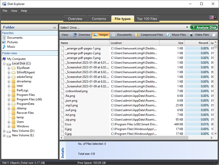
Task: Open the language flag selector
Action: pos(212,17)
